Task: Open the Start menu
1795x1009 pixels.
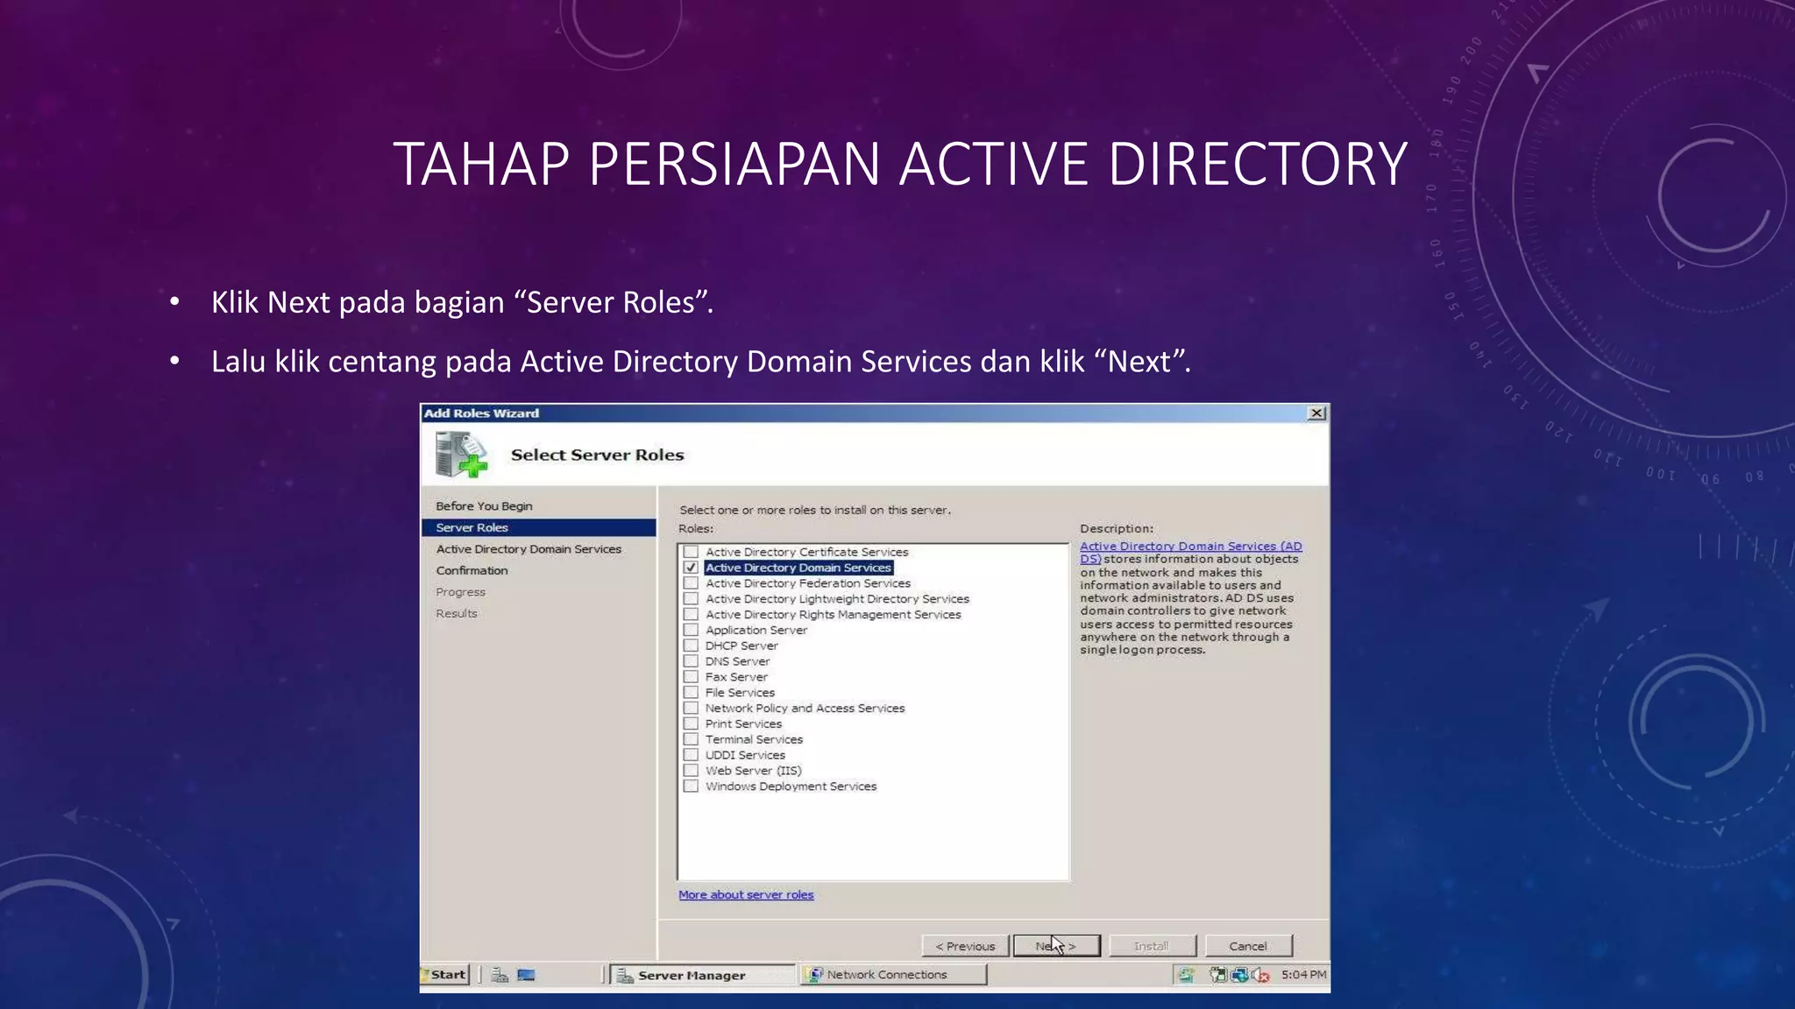Action: click(x=445, y=975)
